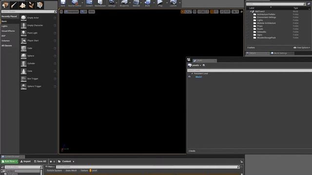312x175 pixels.
Task: Maximize or restore the viewport
Action: click(x=242, y=12)
